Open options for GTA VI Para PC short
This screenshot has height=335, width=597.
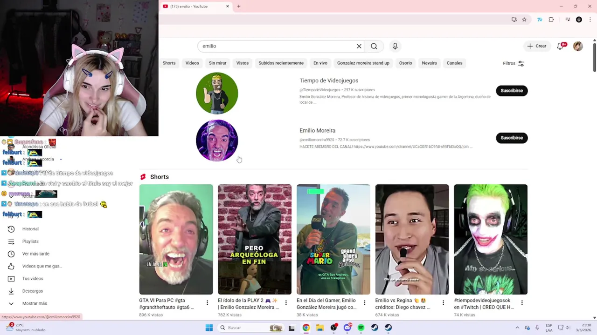coord(207,303)
